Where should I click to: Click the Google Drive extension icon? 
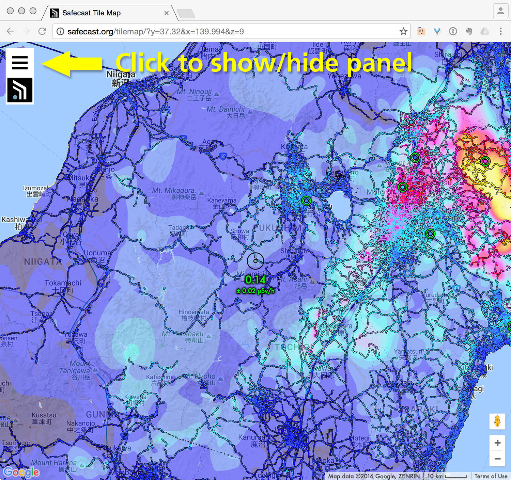(x=484, y=32)
